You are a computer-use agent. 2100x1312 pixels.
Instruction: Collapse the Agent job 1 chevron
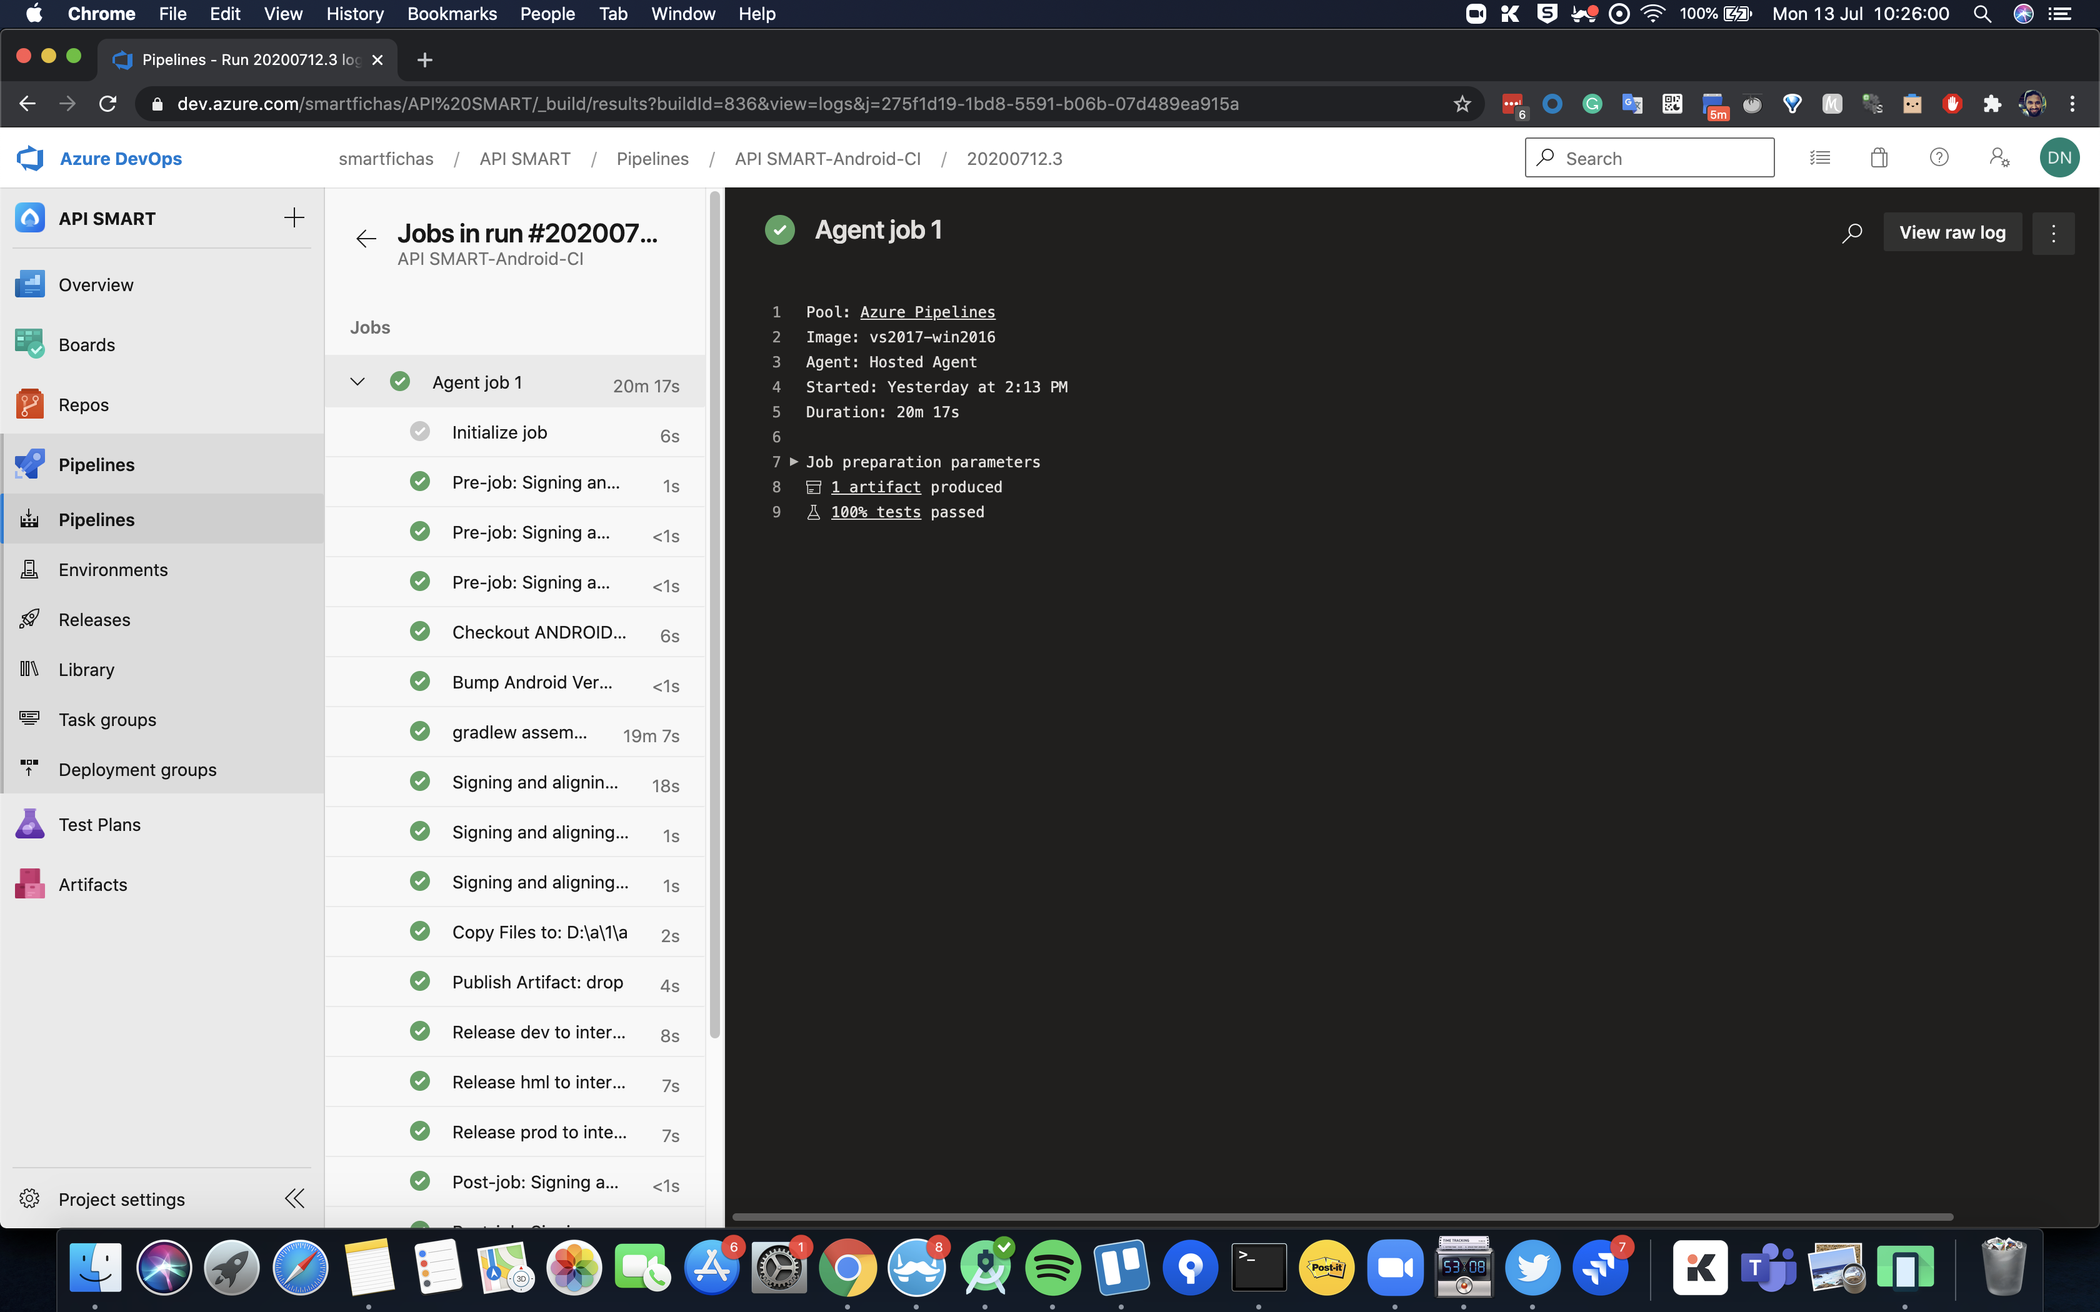(x=357, y=382)
